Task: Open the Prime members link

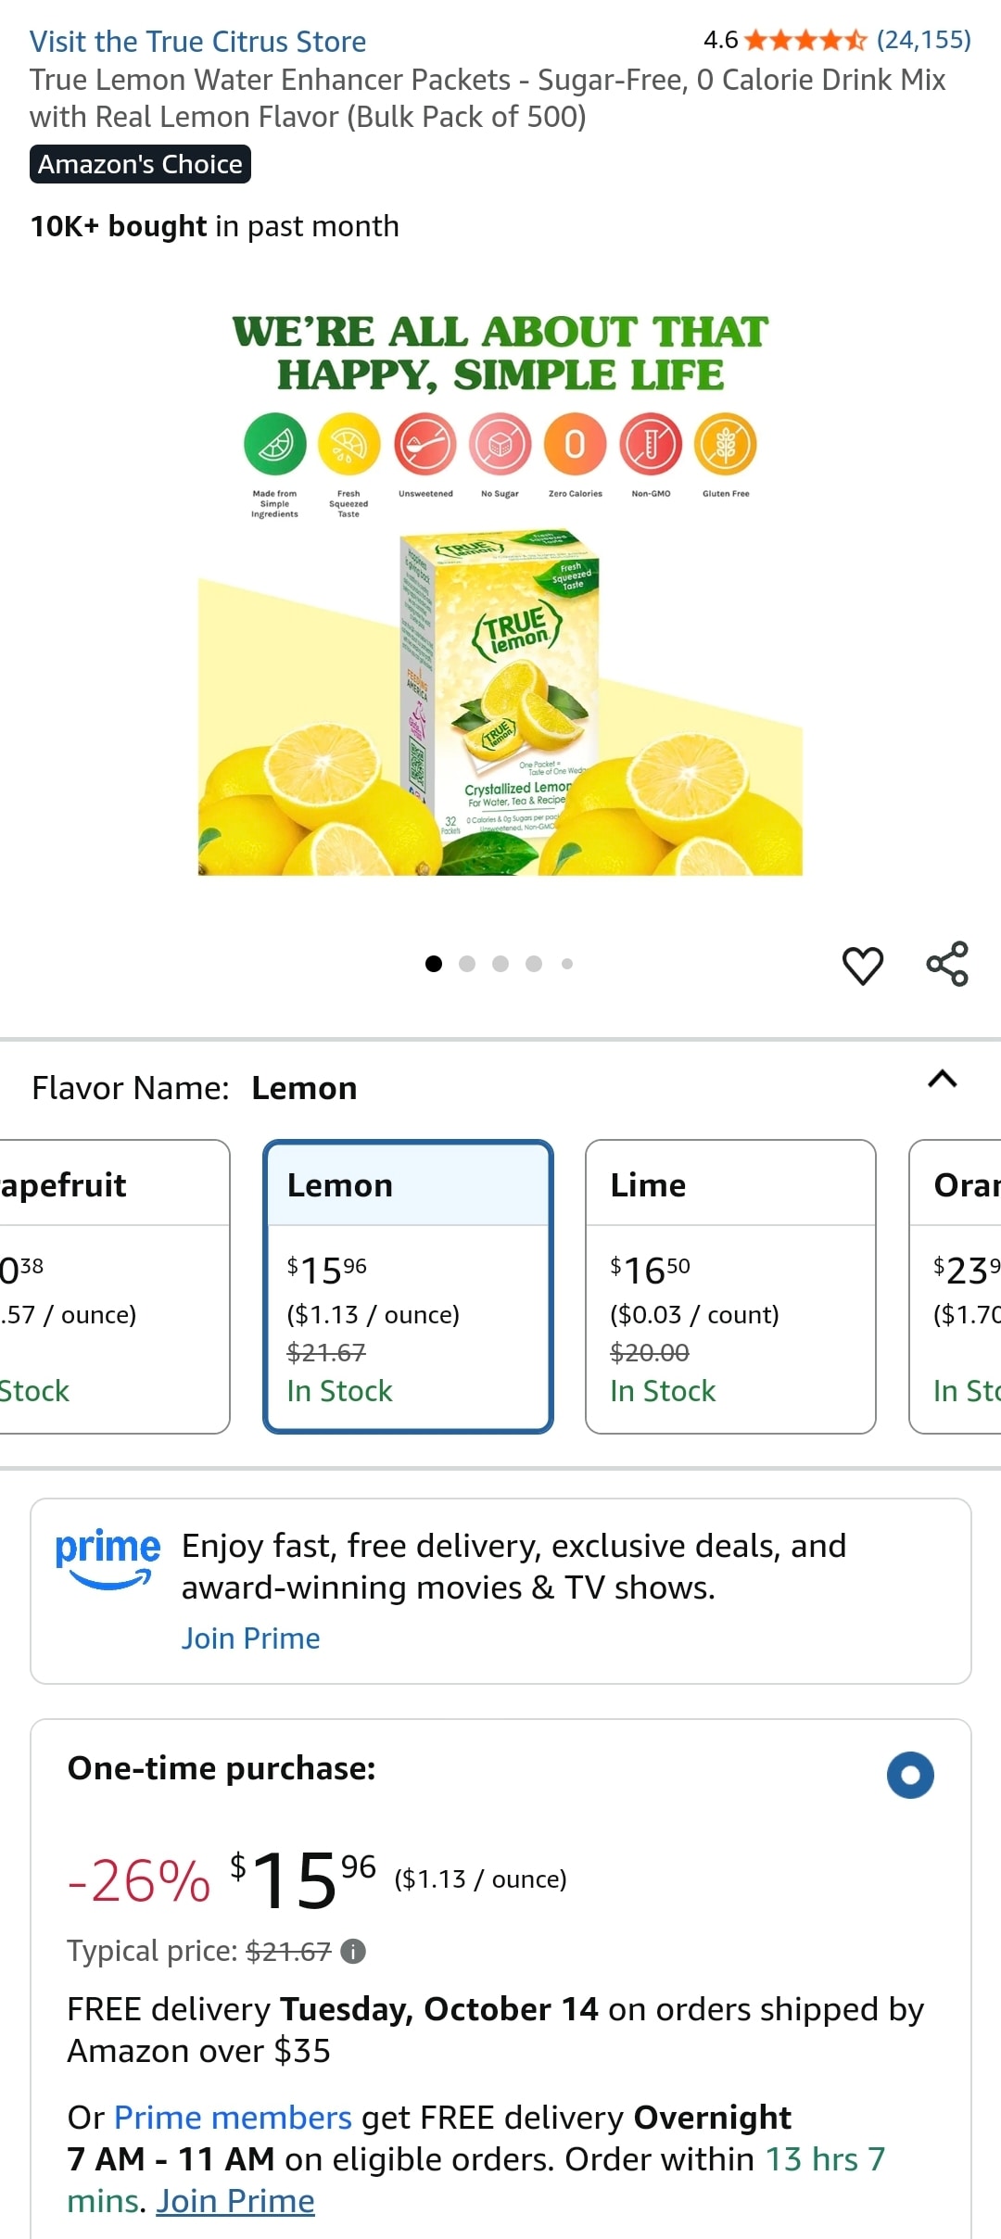Action: (x=233, y=2118)
